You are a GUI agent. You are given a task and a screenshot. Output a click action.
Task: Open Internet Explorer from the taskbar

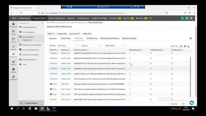click(30, 109)
